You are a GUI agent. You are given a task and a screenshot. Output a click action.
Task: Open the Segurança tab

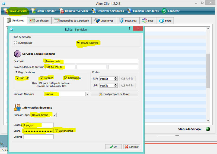point(128,21)
